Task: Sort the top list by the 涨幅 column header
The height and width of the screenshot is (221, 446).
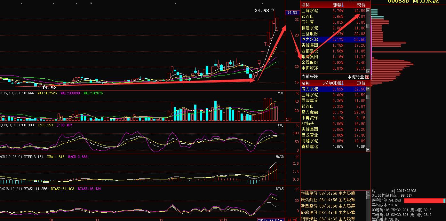Action: [x=338, y=5]
